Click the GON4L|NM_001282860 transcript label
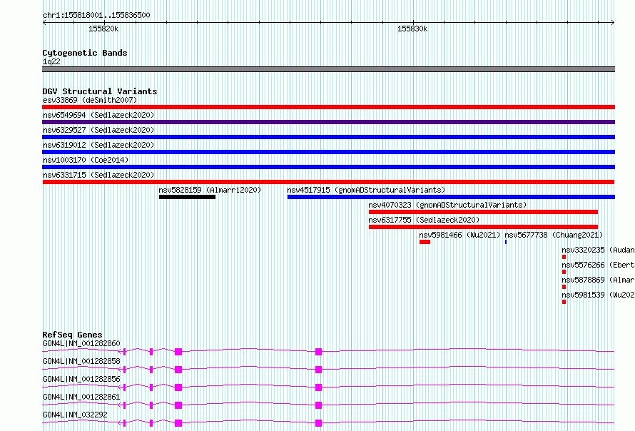 pos(81,343)
